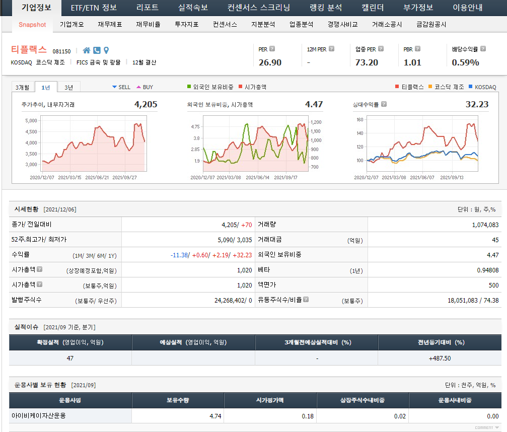Open the 캘린더 main menu
Viewport: 507px width, 432px height.
(373, 8)
